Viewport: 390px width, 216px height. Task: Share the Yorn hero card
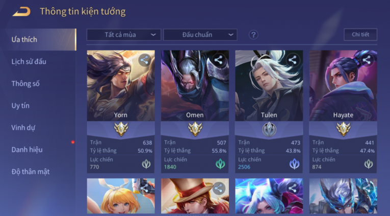(x=144, y=60)
